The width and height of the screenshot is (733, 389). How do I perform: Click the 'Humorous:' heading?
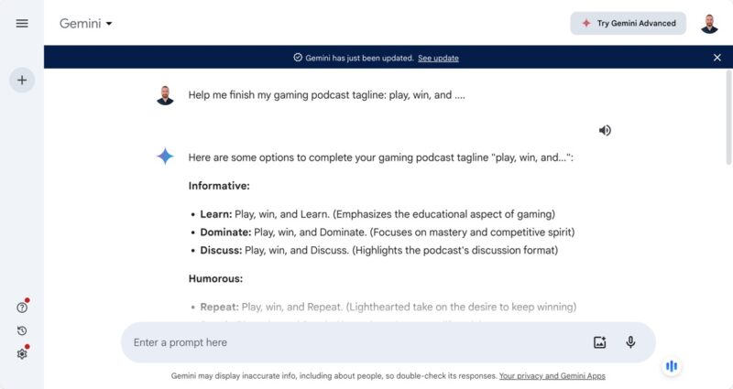(x=215, y=279)
